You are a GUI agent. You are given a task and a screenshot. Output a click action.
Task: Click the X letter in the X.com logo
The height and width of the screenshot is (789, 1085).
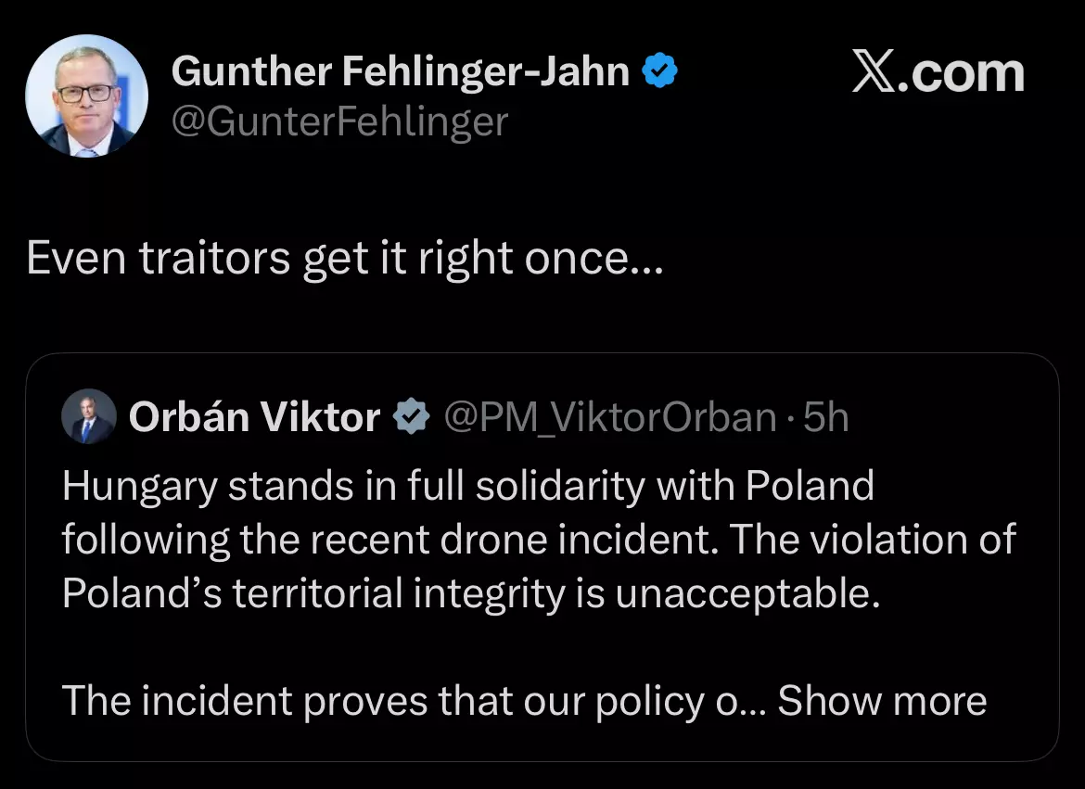[874, 70]
